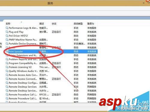Click the icon next to Portable Device Enumera...
The image size is (150, 112).
click(7, 44)
